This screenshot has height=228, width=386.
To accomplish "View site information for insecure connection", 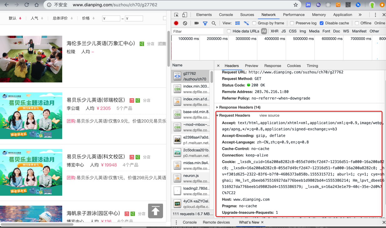I will coord(49,5).
